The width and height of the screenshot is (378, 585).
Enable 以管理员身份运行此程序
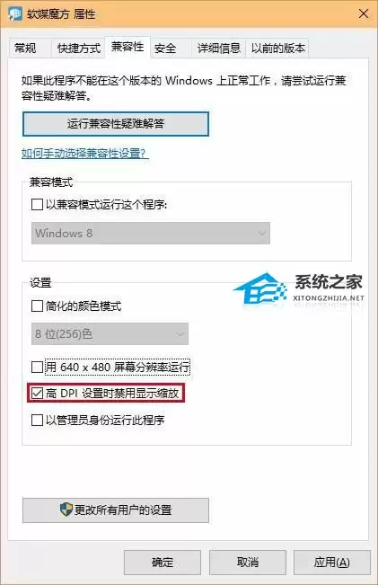[x=38, y=420]
